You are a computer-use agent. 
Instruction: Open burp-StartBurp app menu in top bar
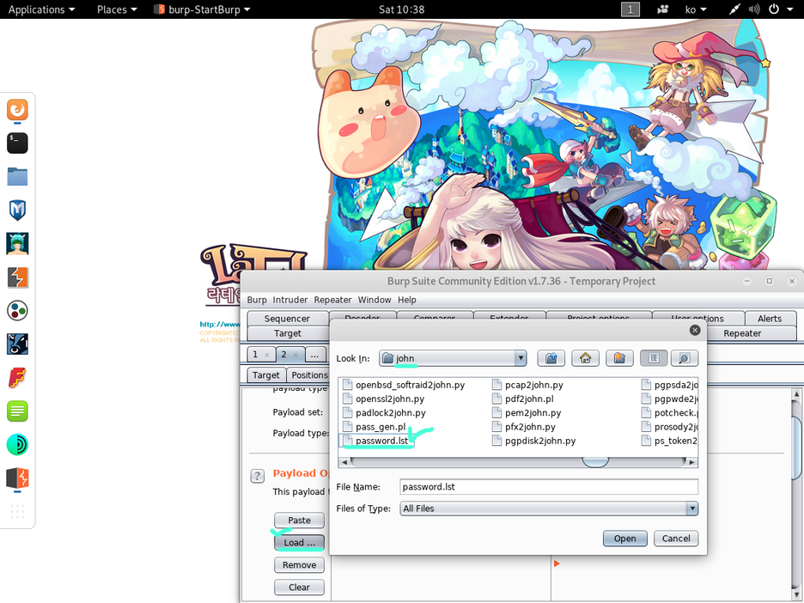202,9
